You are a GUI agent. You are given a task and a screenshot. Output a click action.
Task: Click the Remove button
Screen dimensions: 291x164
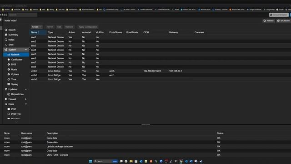69,27
